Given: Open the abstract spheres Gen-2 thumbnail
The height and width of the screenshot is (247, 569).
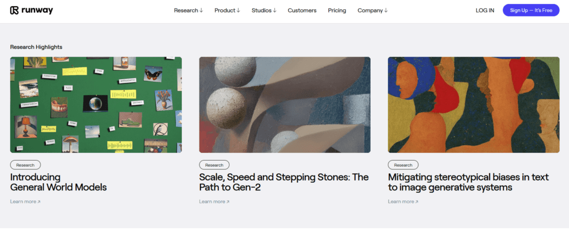Looking at the screenshot, I should (284, 105).
